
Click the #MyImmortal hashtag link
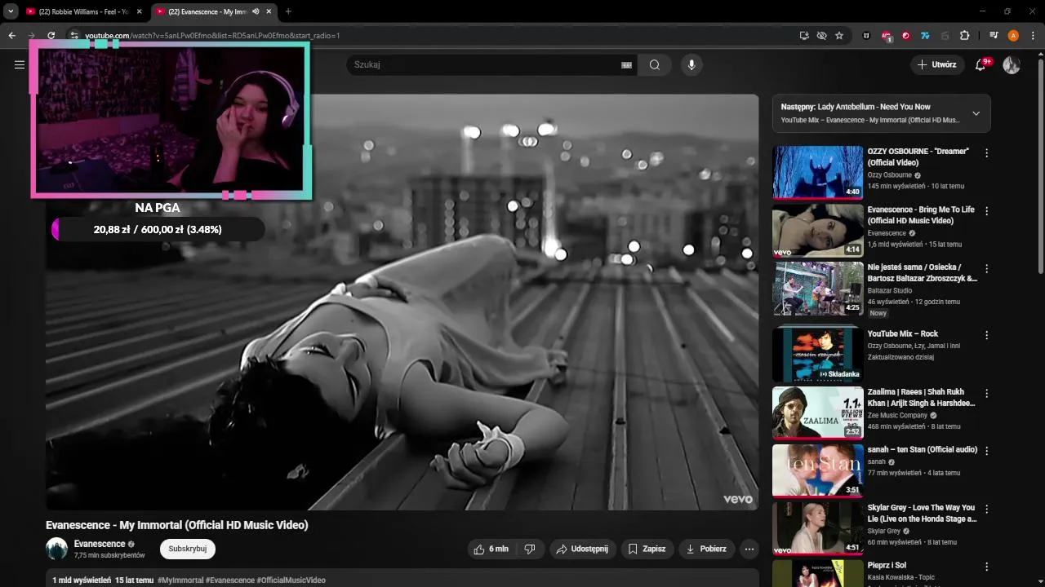180,580
